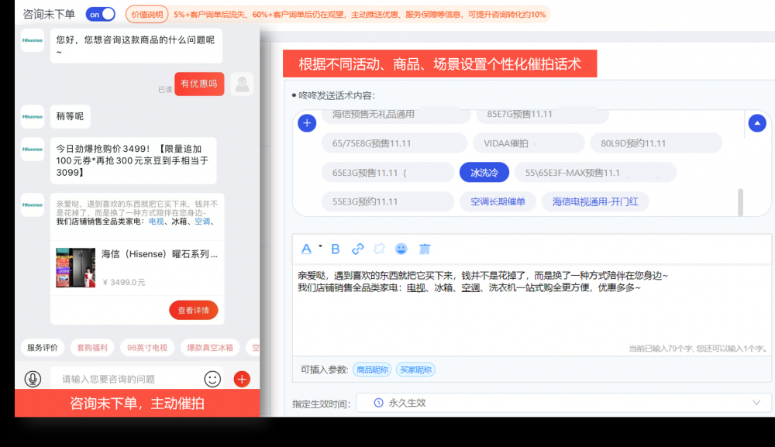Viewport: 775px width, 447px height.
Task: Open the smiley emoji icon in chat input
Action: [212, 379]
